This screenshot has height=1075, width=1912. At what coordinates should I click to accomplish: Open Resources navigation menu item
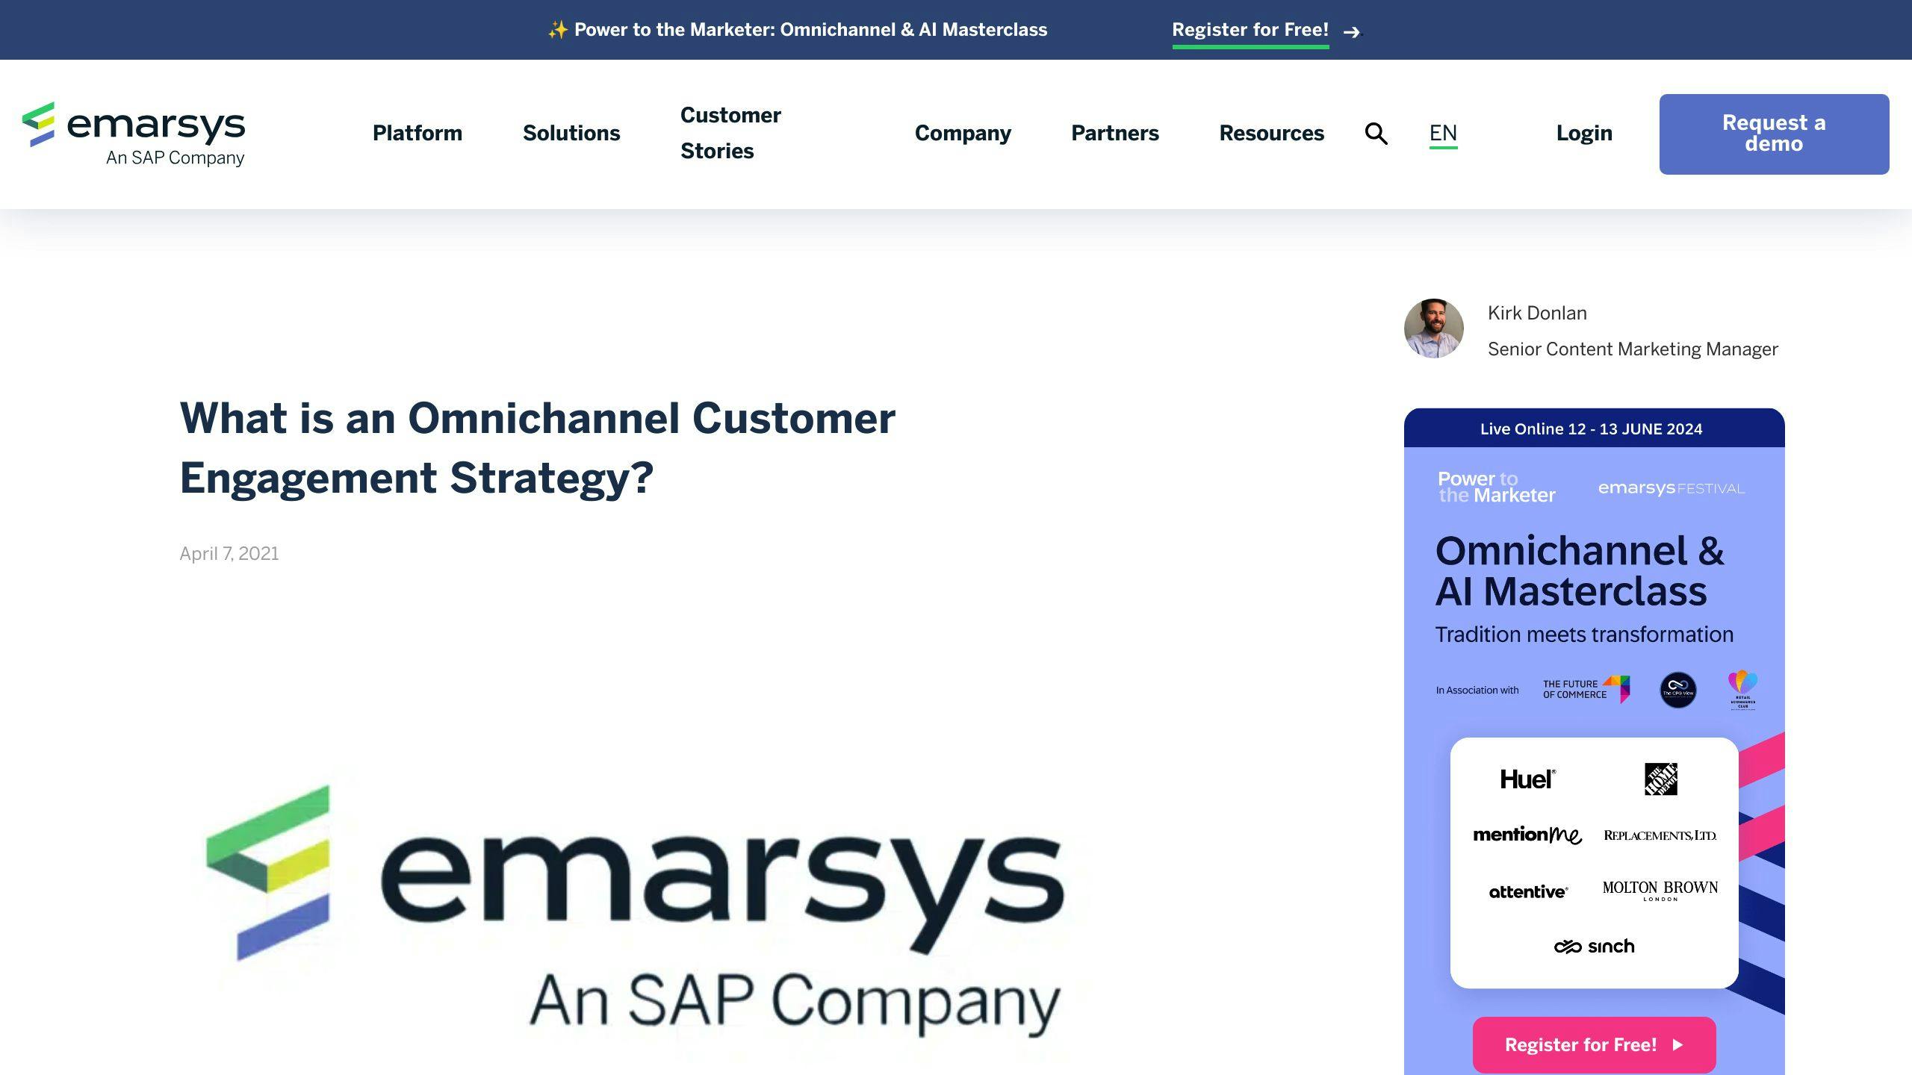coord(1271,133)
